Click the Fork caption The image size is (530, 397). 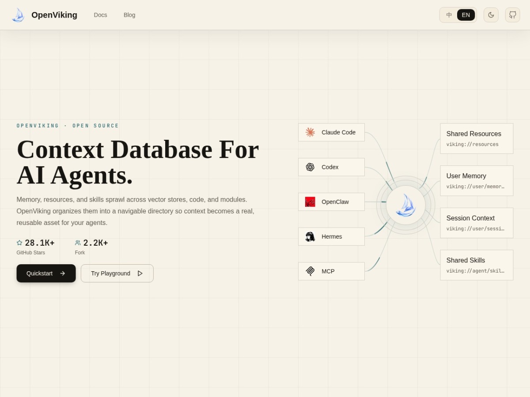(x=80, y=253)
